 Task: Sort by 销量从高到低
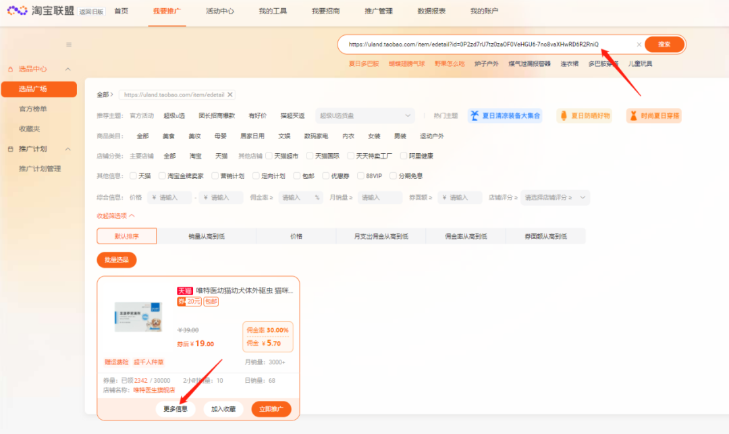(207, 236)
